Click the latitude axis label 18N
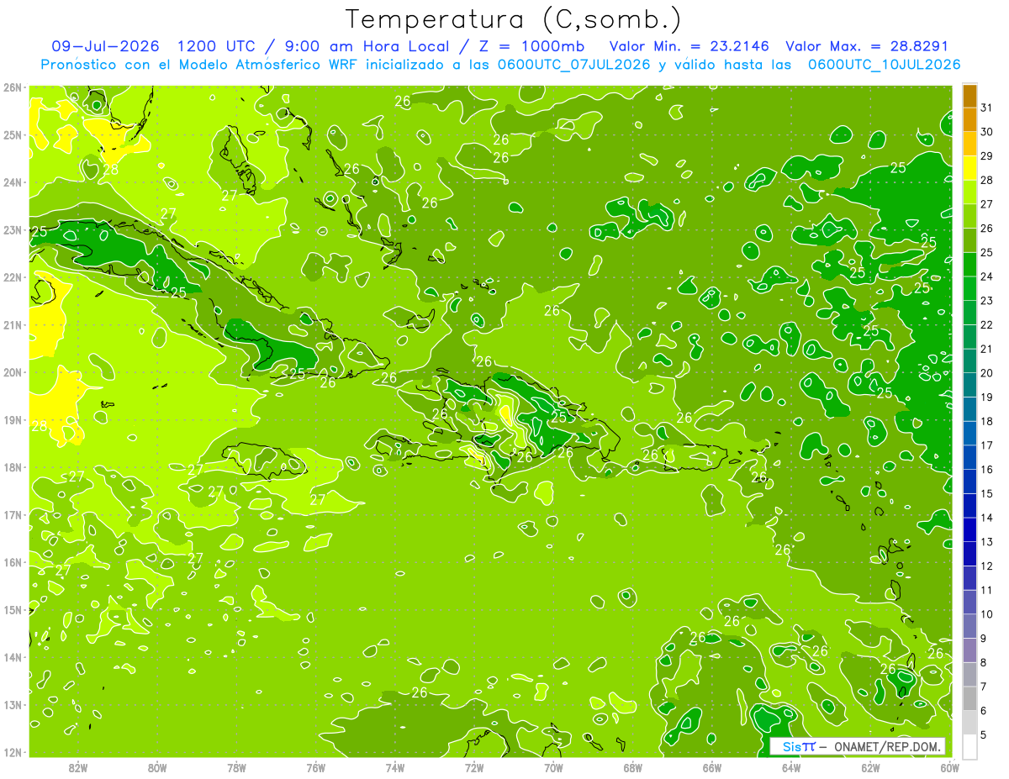1009x779 pixels. (12, 467)
